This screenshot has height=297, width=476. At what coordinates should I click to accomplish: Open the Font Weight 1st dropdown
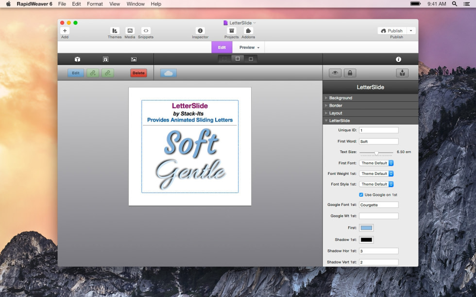pyautogui.click(x=376, y=173)
